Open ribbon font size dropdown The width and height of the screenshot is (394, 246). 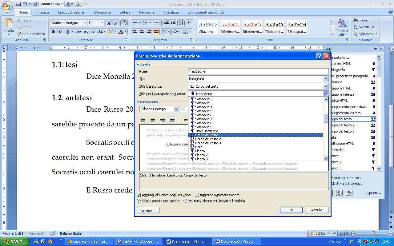[102, 23]
